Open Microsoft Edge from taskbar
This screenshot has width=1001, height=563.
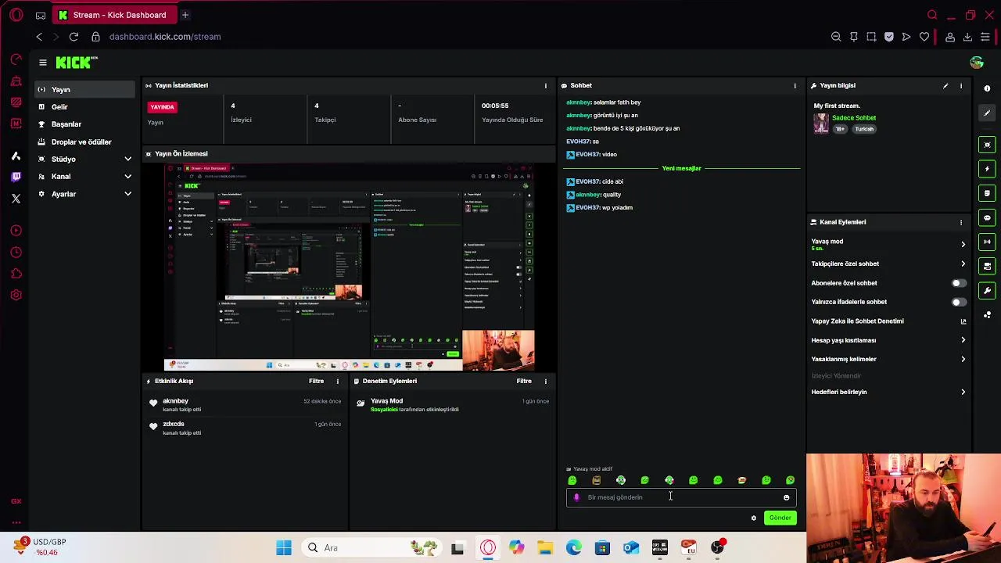point(574,547)
